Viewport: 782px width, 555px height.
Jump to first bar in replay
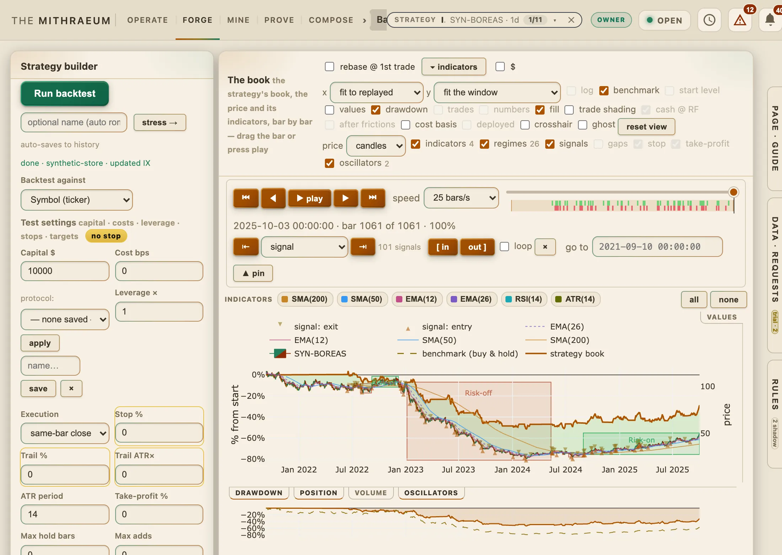(x=246, y=198)
